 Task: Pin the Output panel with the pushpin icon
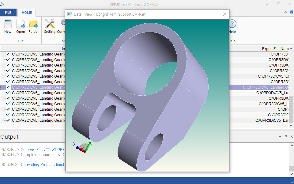point(286,137)
